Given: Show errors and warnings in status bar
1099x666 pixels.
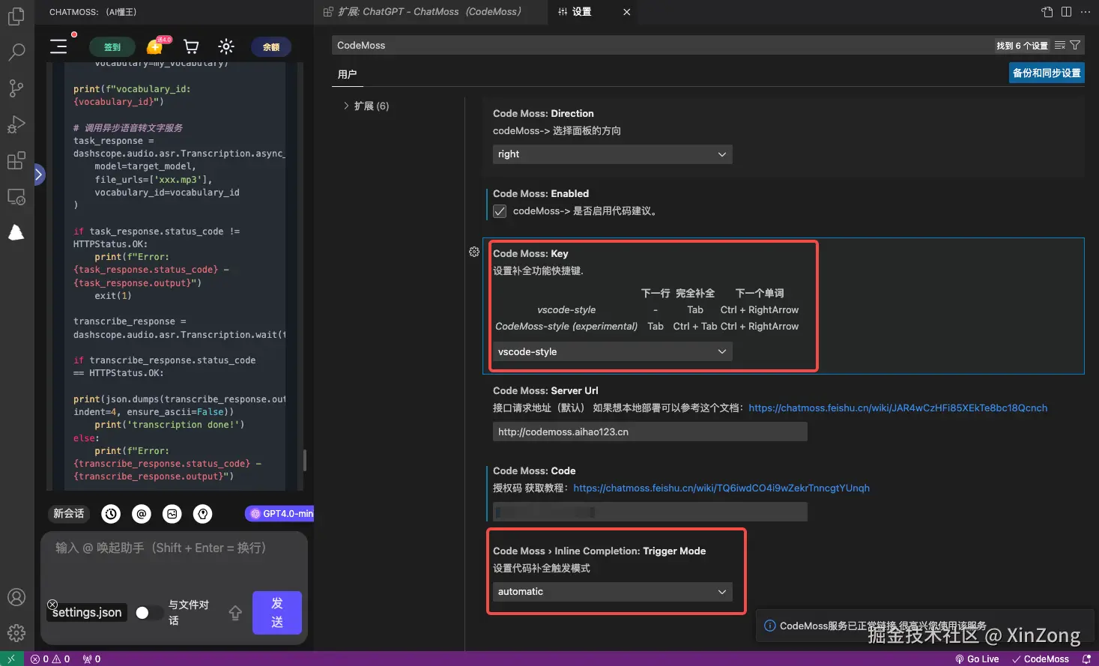Looking at the screenshot, I should (x=50, y=659).
